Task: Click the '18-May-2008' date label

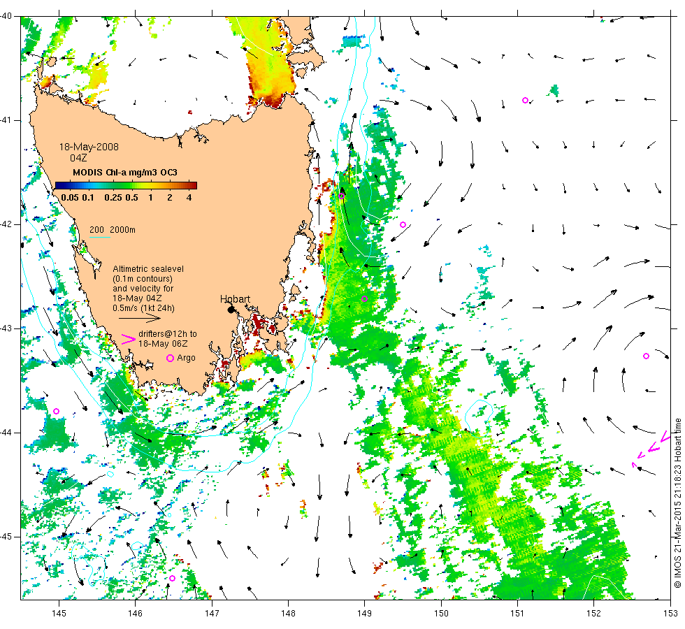Action: [x=89, y=147]
